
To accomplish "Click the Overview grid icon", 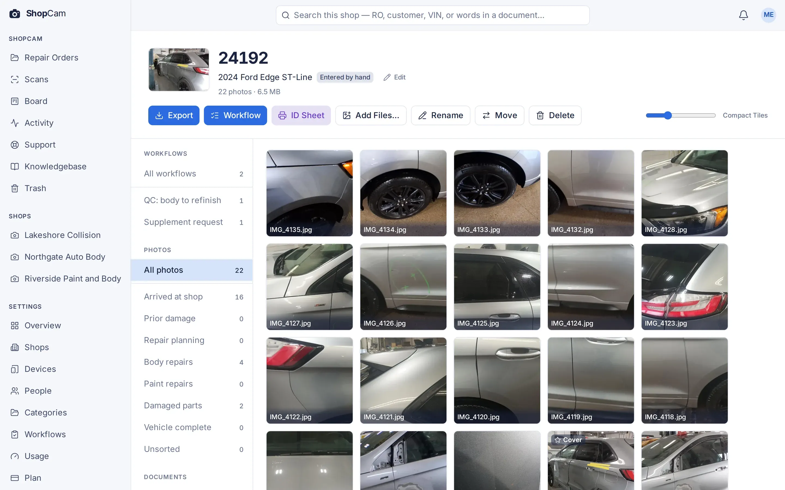I will pyautogui.click(x=15, y=326).
